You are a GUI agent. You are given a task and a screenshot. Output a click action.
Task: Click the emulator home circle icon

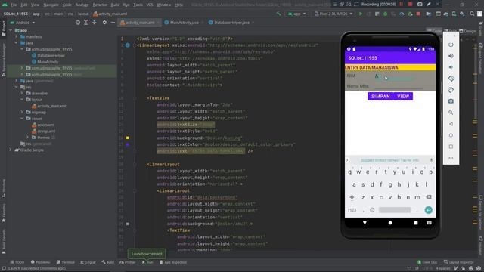[451, 135]
